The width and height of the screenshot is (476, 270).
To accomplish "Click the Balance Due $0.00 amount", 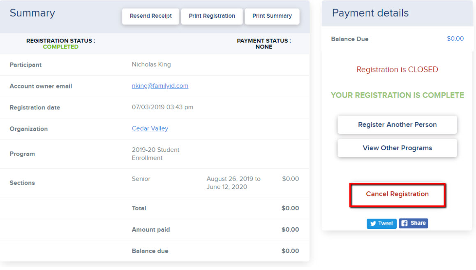I will pyautogui.click(x=455, y=39).
